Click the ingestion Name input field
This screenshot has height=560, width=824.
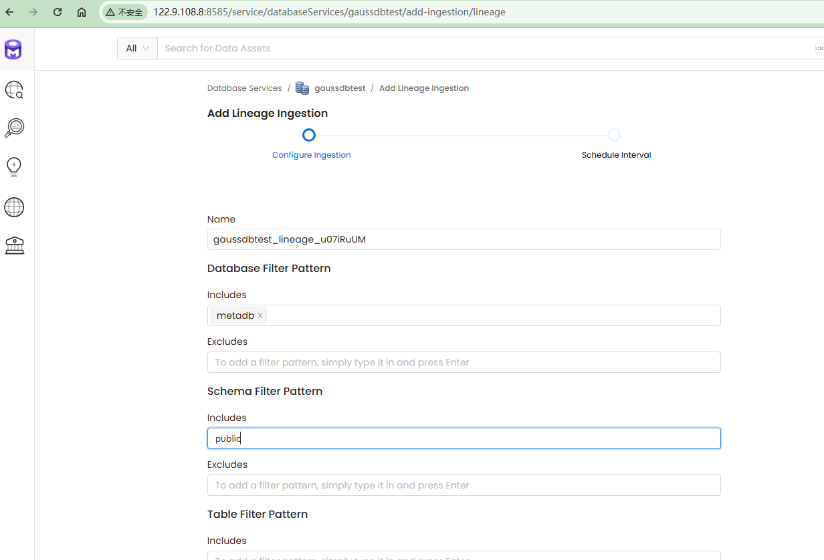click(x=463, y=239)
